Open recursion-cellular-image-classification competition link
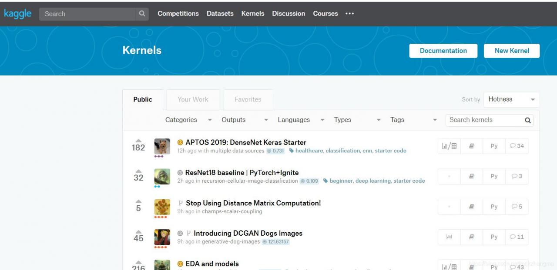Screen dimensions: 557x270 click(250, 181)
